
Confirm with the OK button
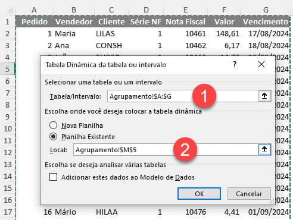pyautogui.click(x=199, y=194)
